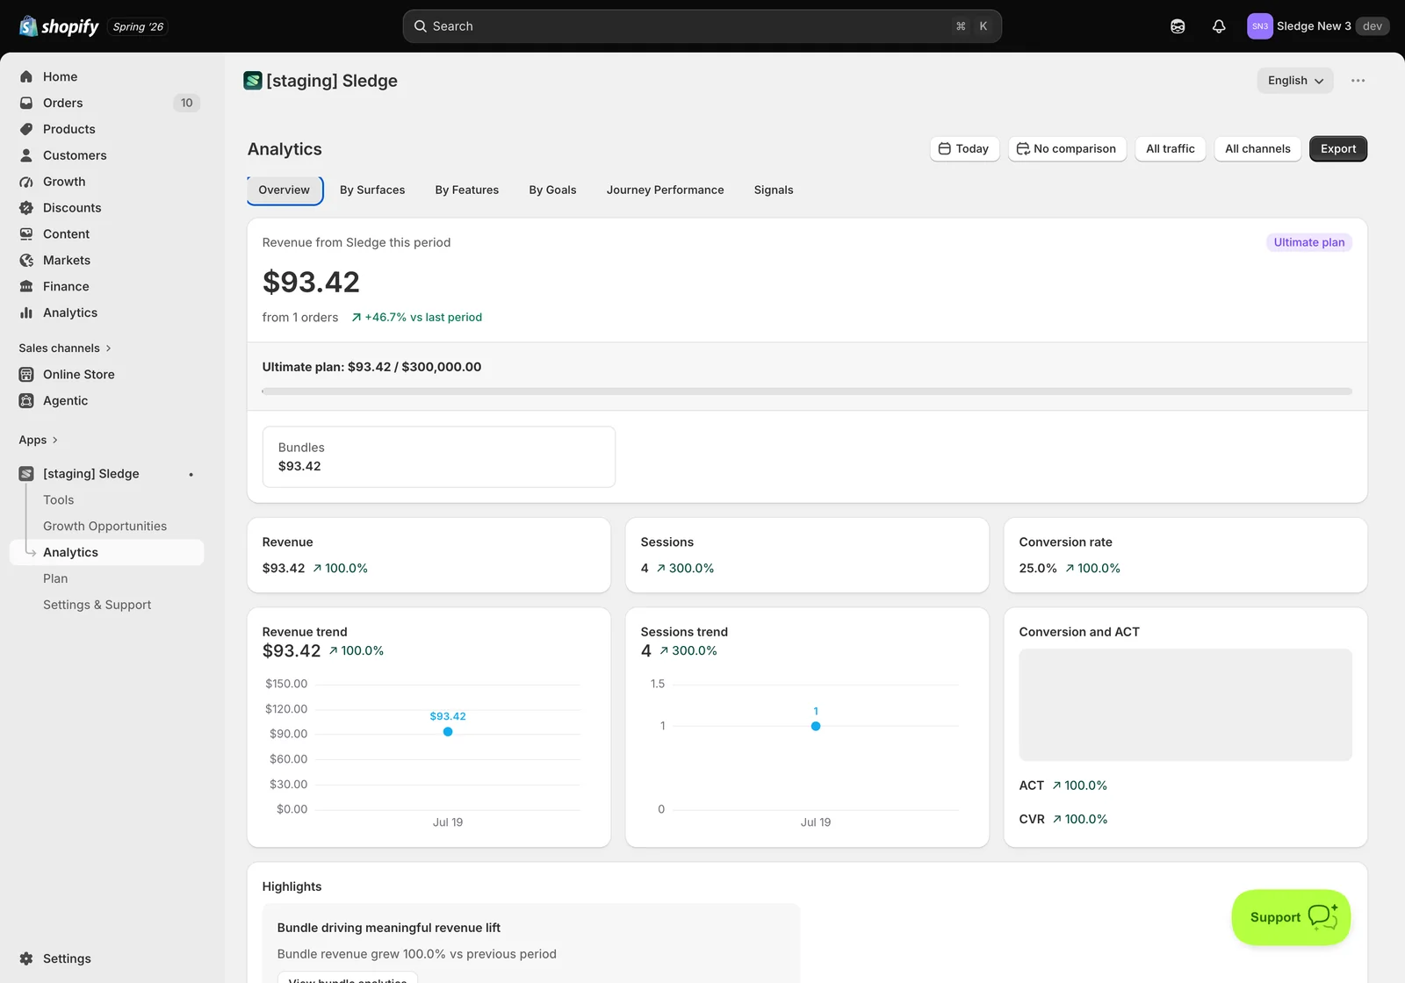The height and width of the screenshot is (983, 1405).
Task: Go to the Journey Performance tab
Action: coord(666,190)
